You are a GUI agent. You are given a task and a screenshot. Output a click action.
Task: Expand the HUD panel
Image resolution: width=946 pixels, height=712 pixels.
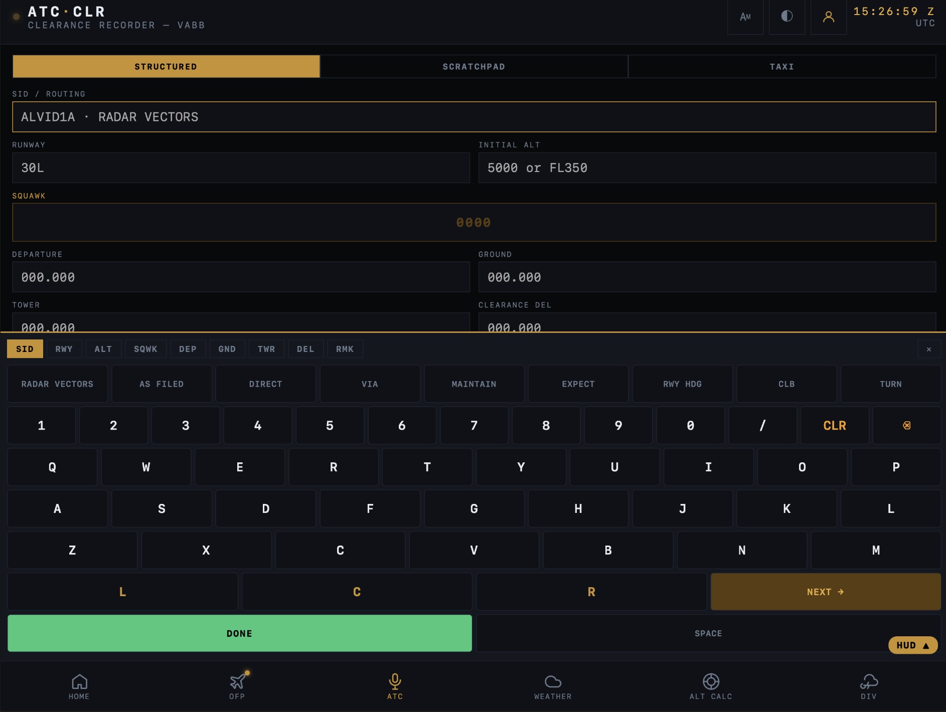913,645
